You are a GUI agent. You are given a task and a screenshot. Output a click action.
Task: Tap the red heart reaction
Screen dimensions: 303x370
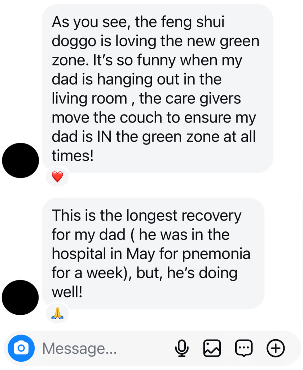coord(57,176)
